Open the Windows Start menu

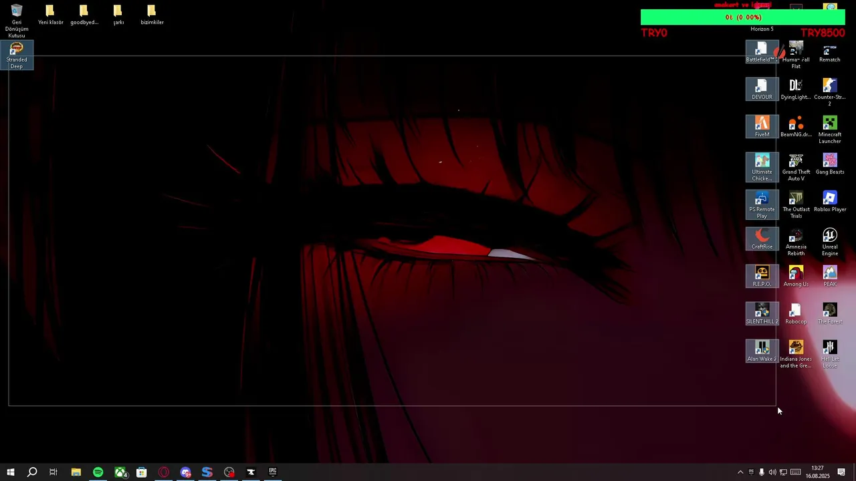click(10, 472)
